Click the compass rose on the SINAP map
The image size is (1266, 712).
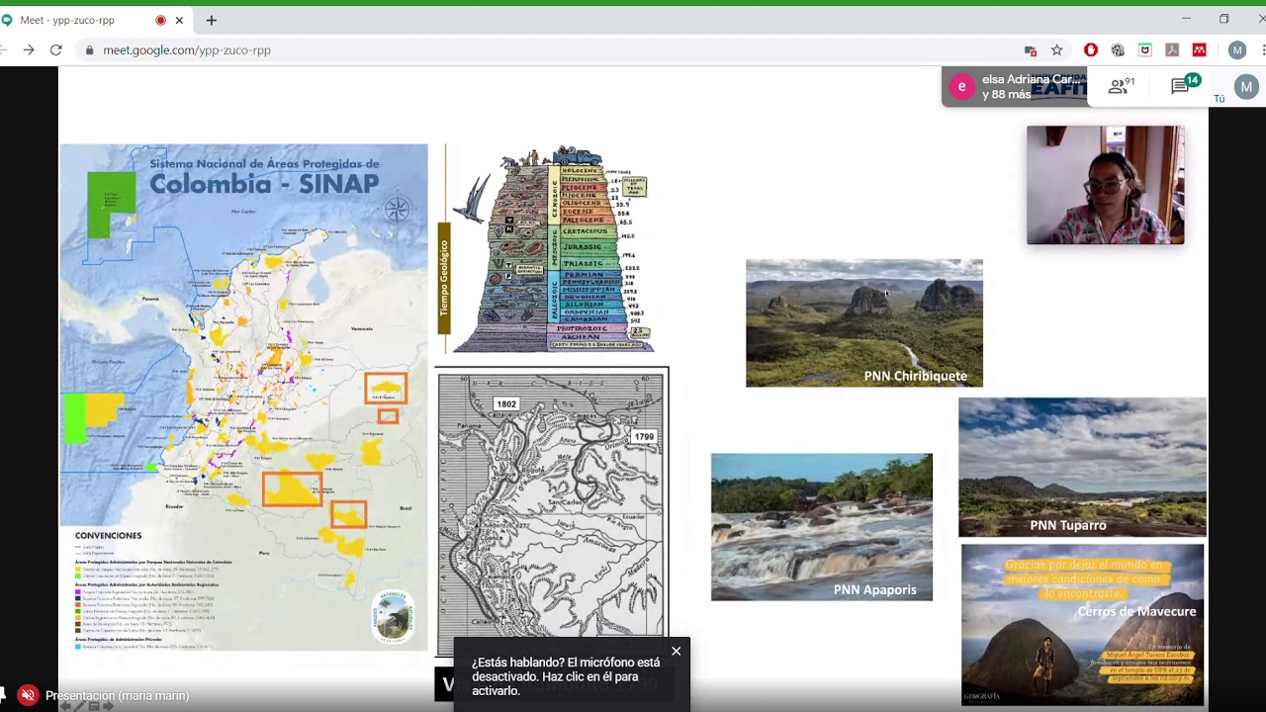coord(397,209)
